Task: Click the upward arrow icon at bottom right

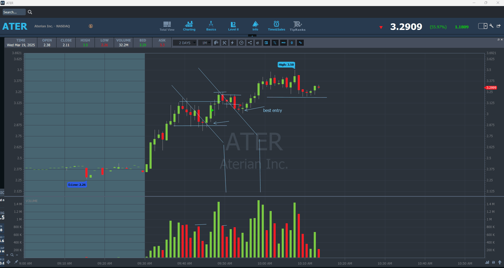Action: pos(500,262)
